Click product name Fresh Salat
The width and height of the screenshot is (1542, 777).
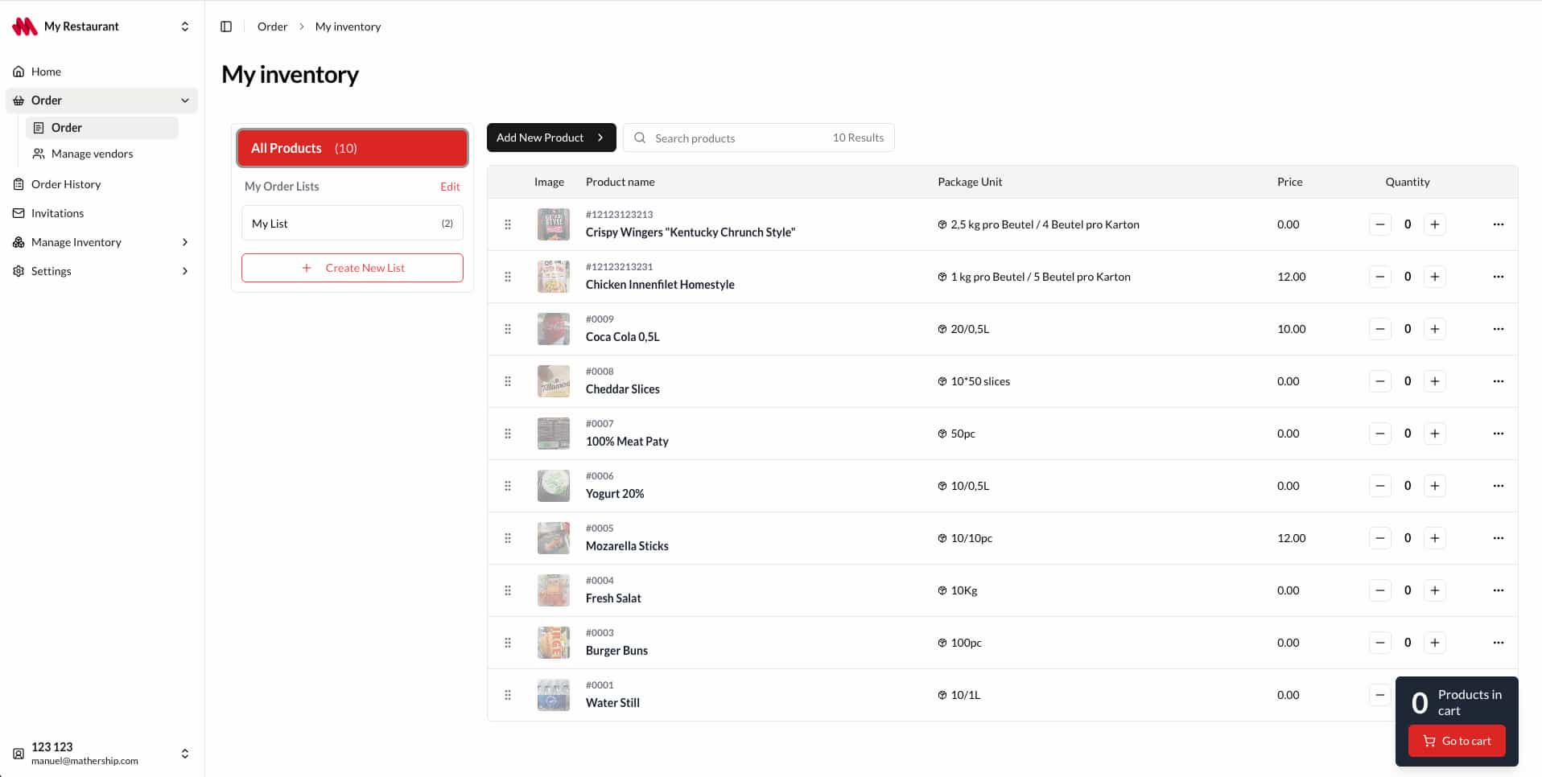(x=613, y=598)
